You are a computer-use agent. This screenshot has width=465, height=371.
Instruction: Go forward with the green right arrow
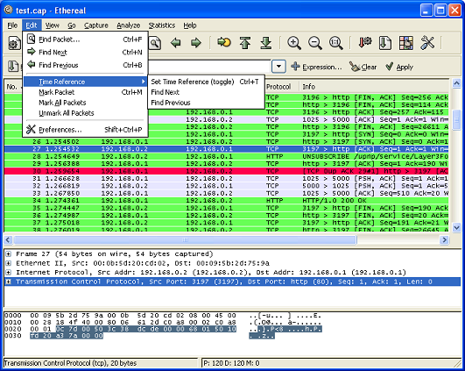pos(196,43)
